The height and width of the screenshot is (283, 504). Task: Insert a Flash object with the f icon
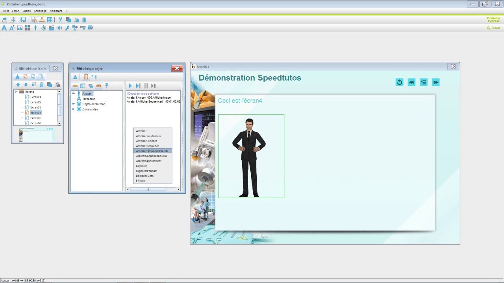[67, 28]
